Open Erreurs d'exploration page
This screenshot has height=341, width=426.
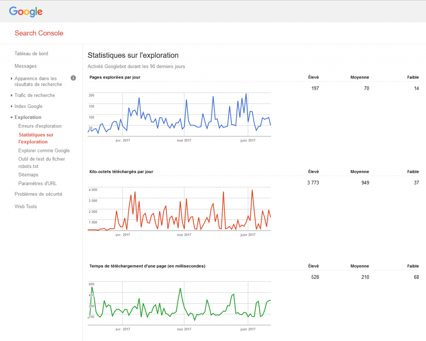pos(40,126)
